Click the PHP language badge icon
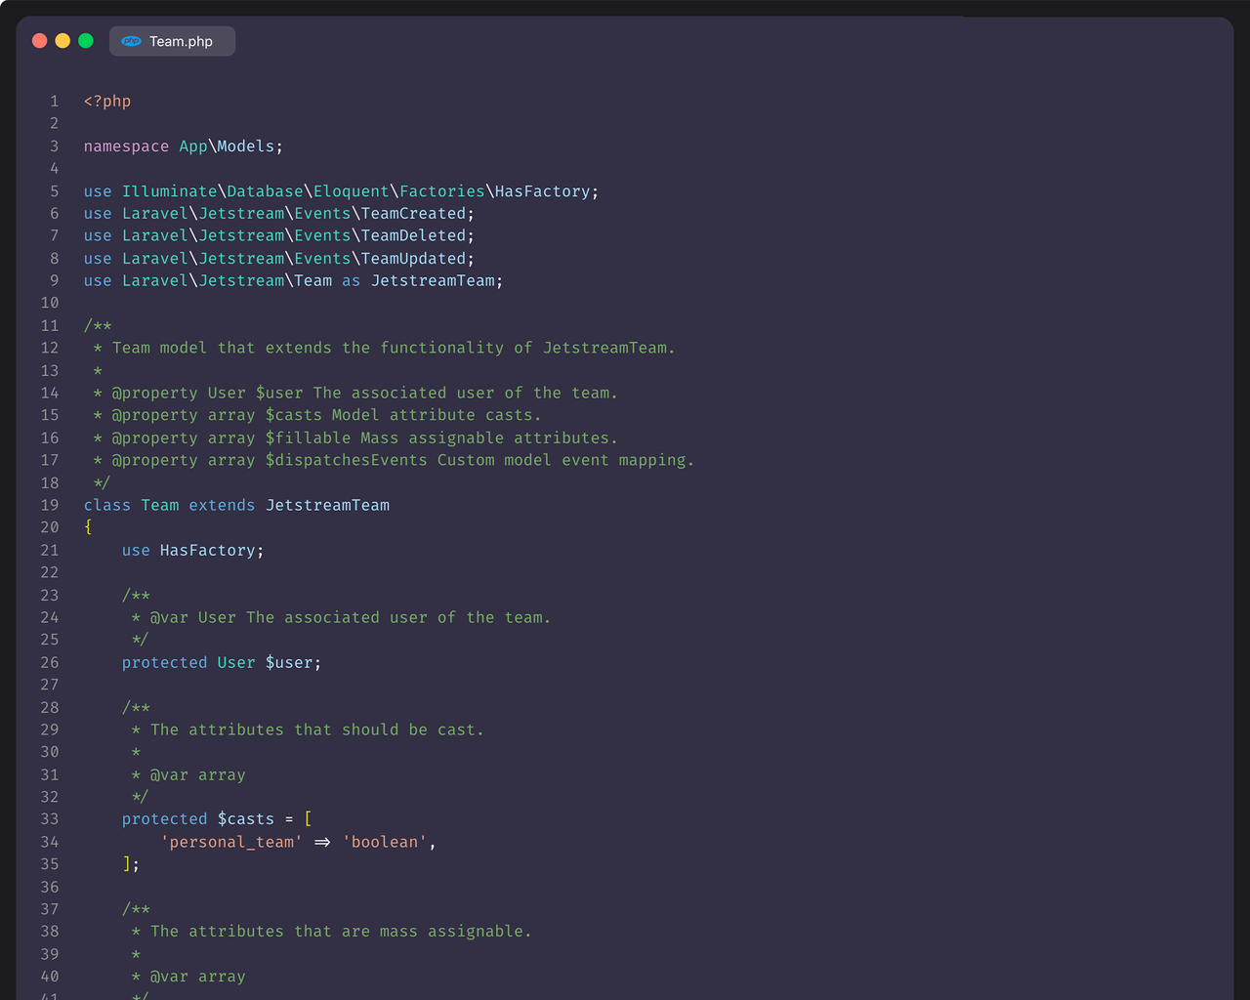The image size is (1250, 1000). tap(130, 41)
